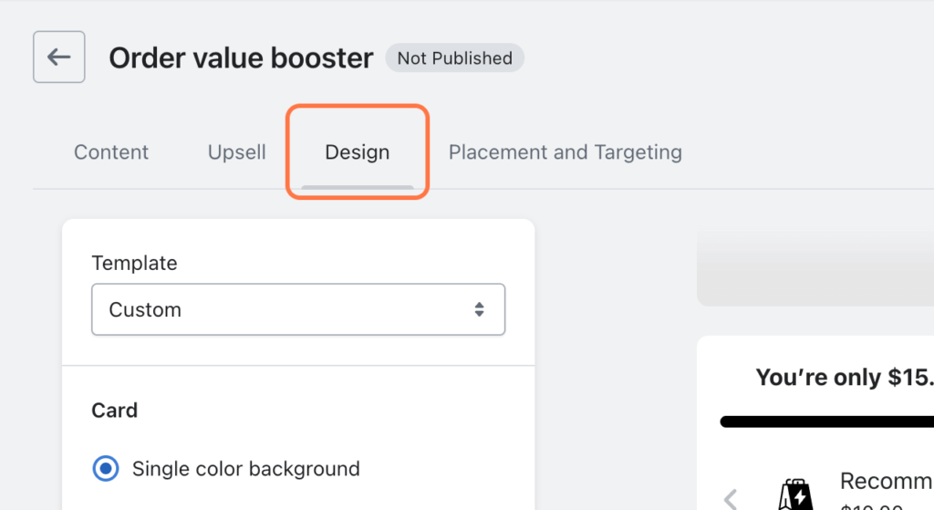The image size is (934, 510).
Task: Click the Order value booster title
Action: tap(241, 58)
